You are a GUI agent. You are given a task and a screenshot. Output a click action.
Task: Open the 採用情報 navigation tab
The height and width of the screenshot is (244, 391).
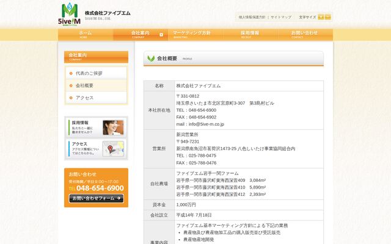point(250,35)
